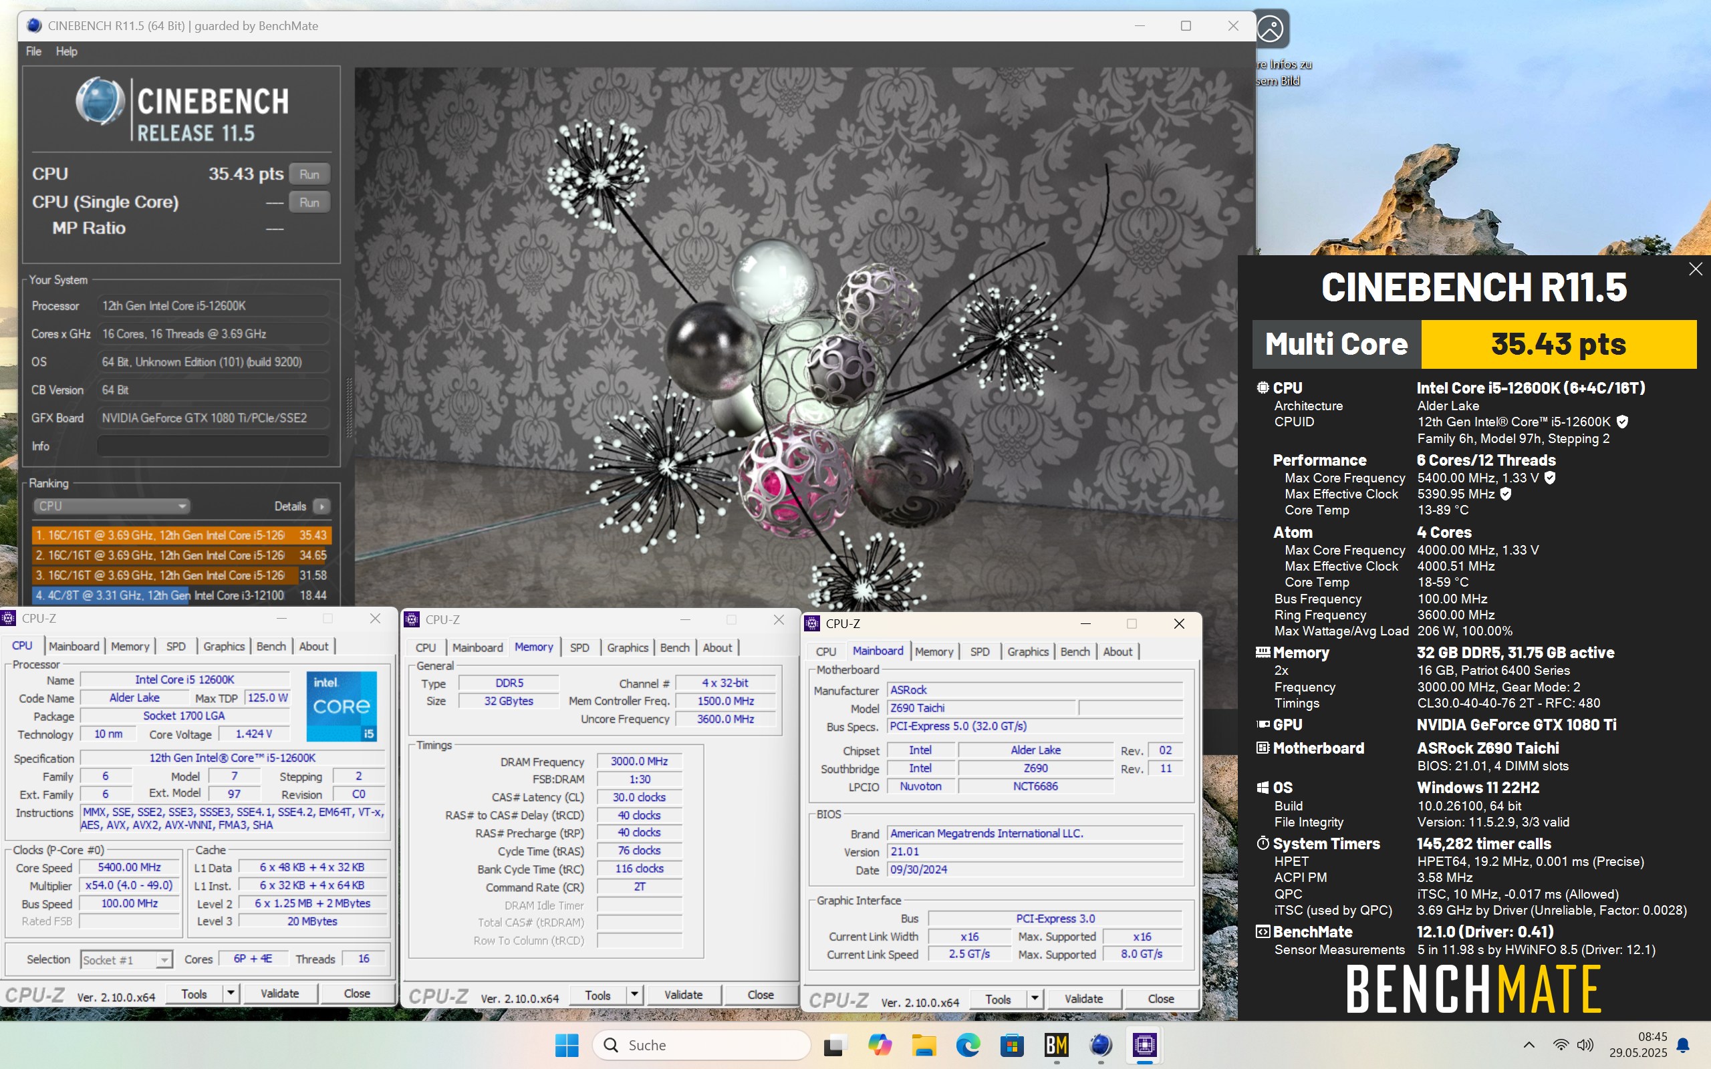
Task: Show hidden tray icons chevron
Action: tap(1529, 1045)
